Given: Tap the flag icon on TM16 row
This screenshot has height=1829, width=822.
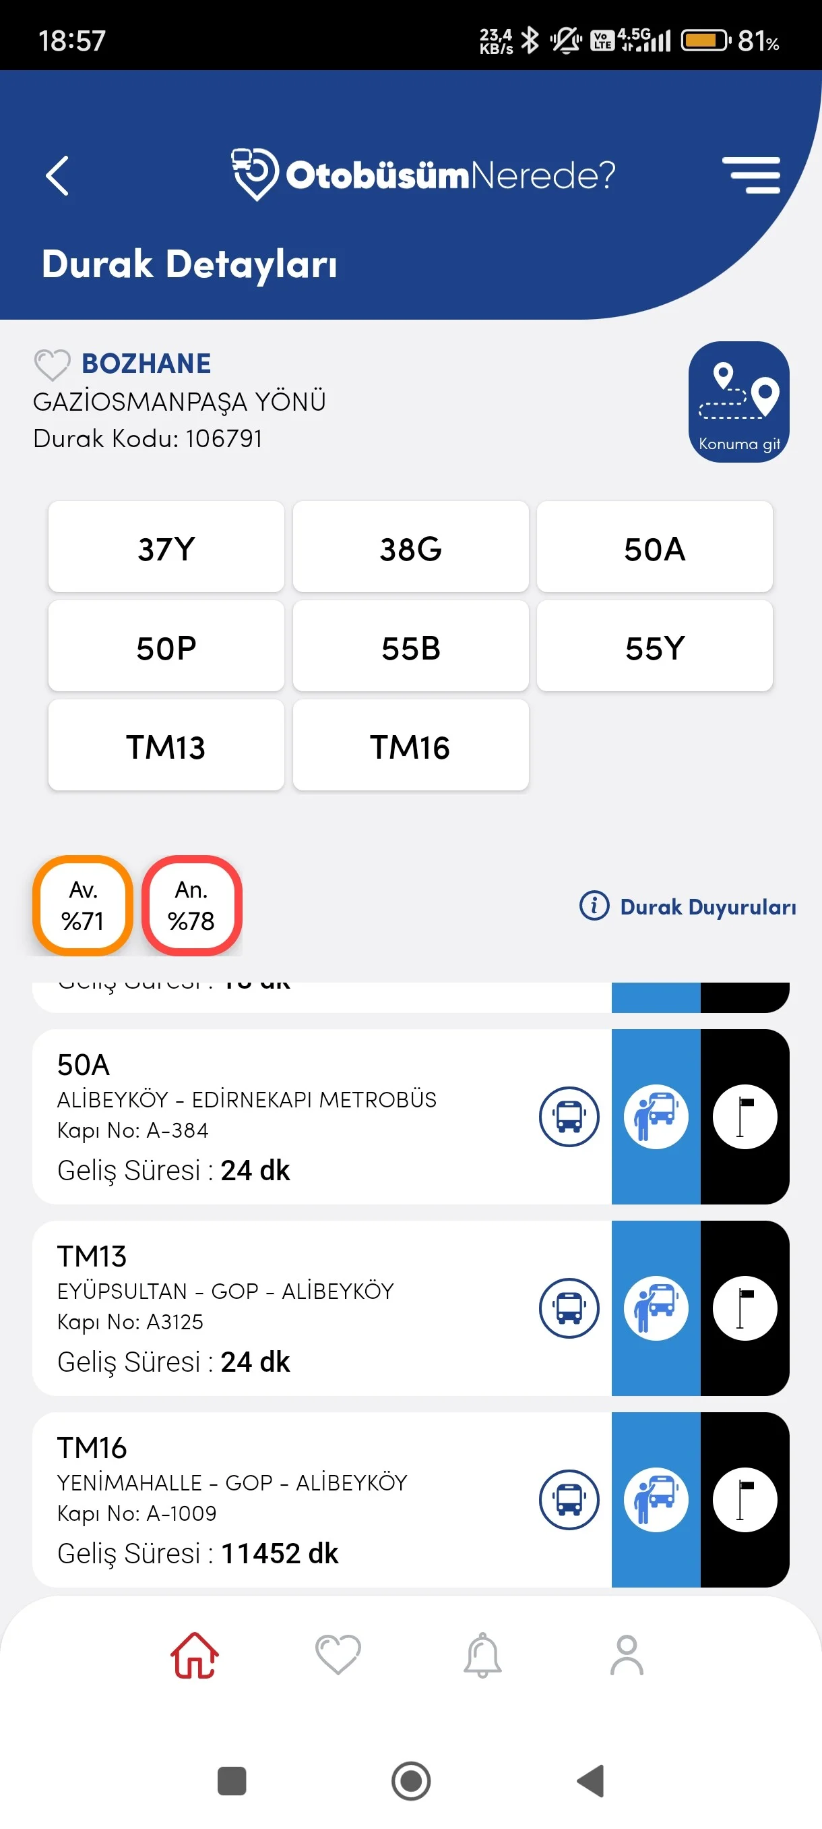Looking at the screenshot, I should pyautogui.click(x=745, y=1500).
